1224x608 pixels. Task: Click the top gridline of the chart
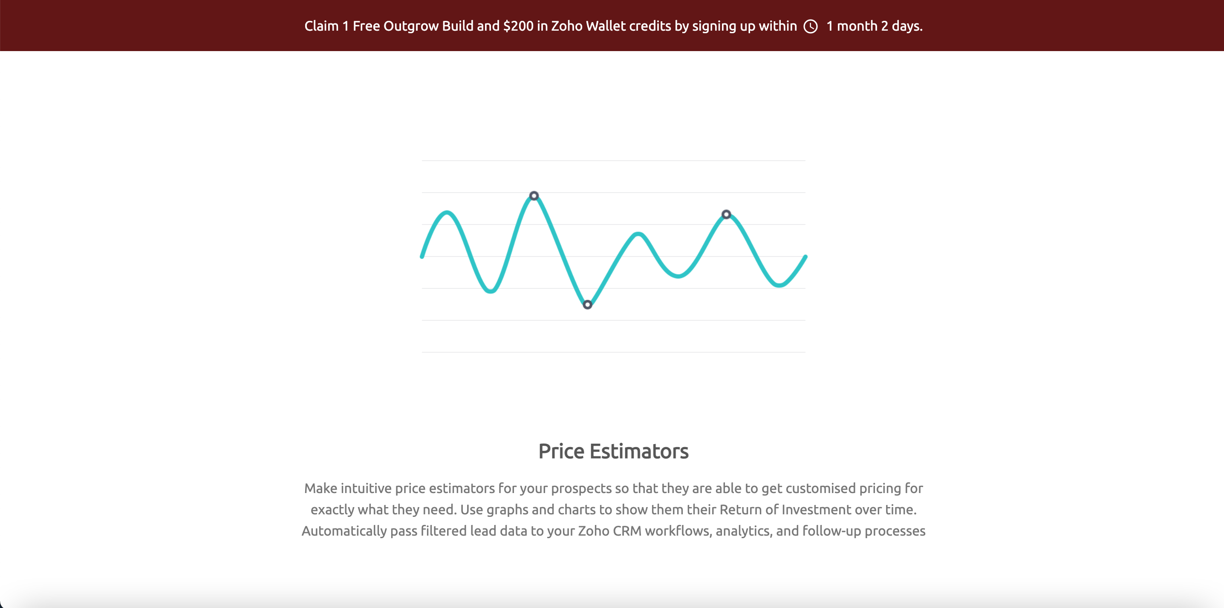tap(613, 161)
